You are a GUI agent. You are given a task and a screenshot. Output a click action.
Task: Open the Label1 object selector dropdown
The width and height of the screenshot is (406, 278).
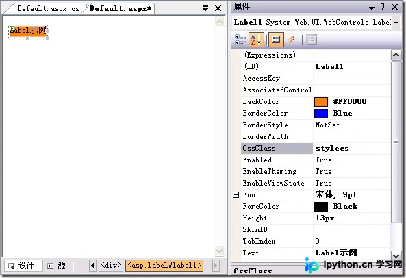pyautogui.click(x=396, y=23)
